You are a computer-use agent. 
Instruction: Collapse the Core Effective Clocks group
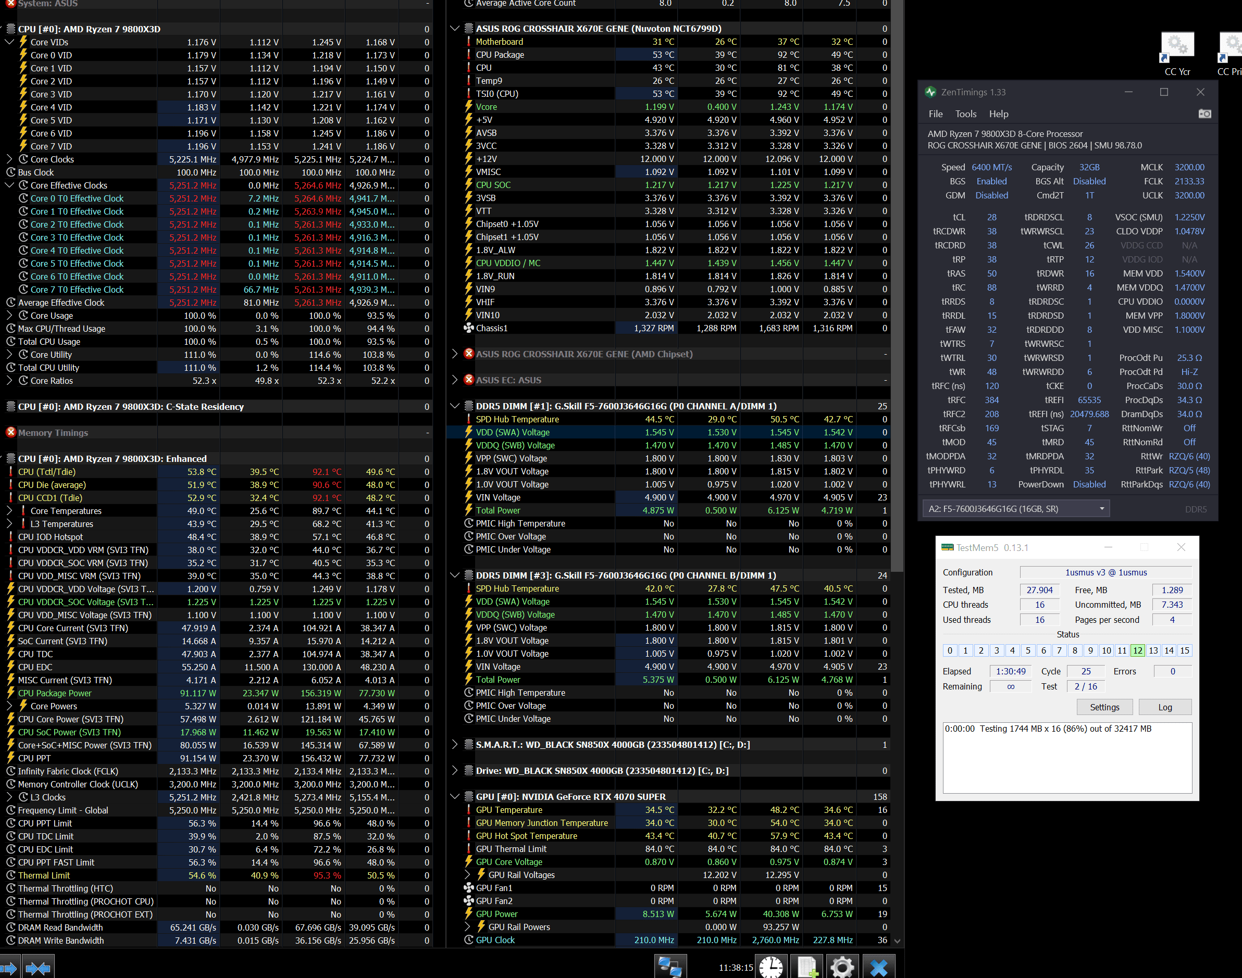click(9, 185)
